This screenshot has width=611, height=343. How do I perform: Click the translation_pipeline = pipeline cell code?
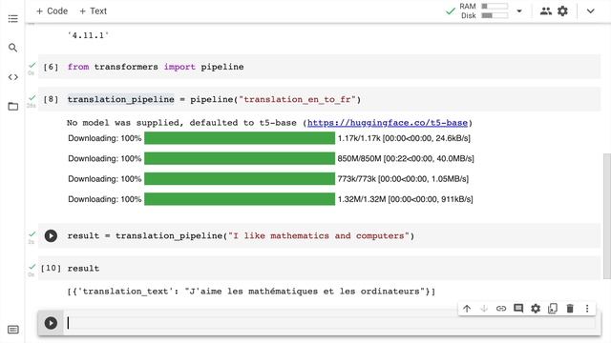[x=214, y=99]
